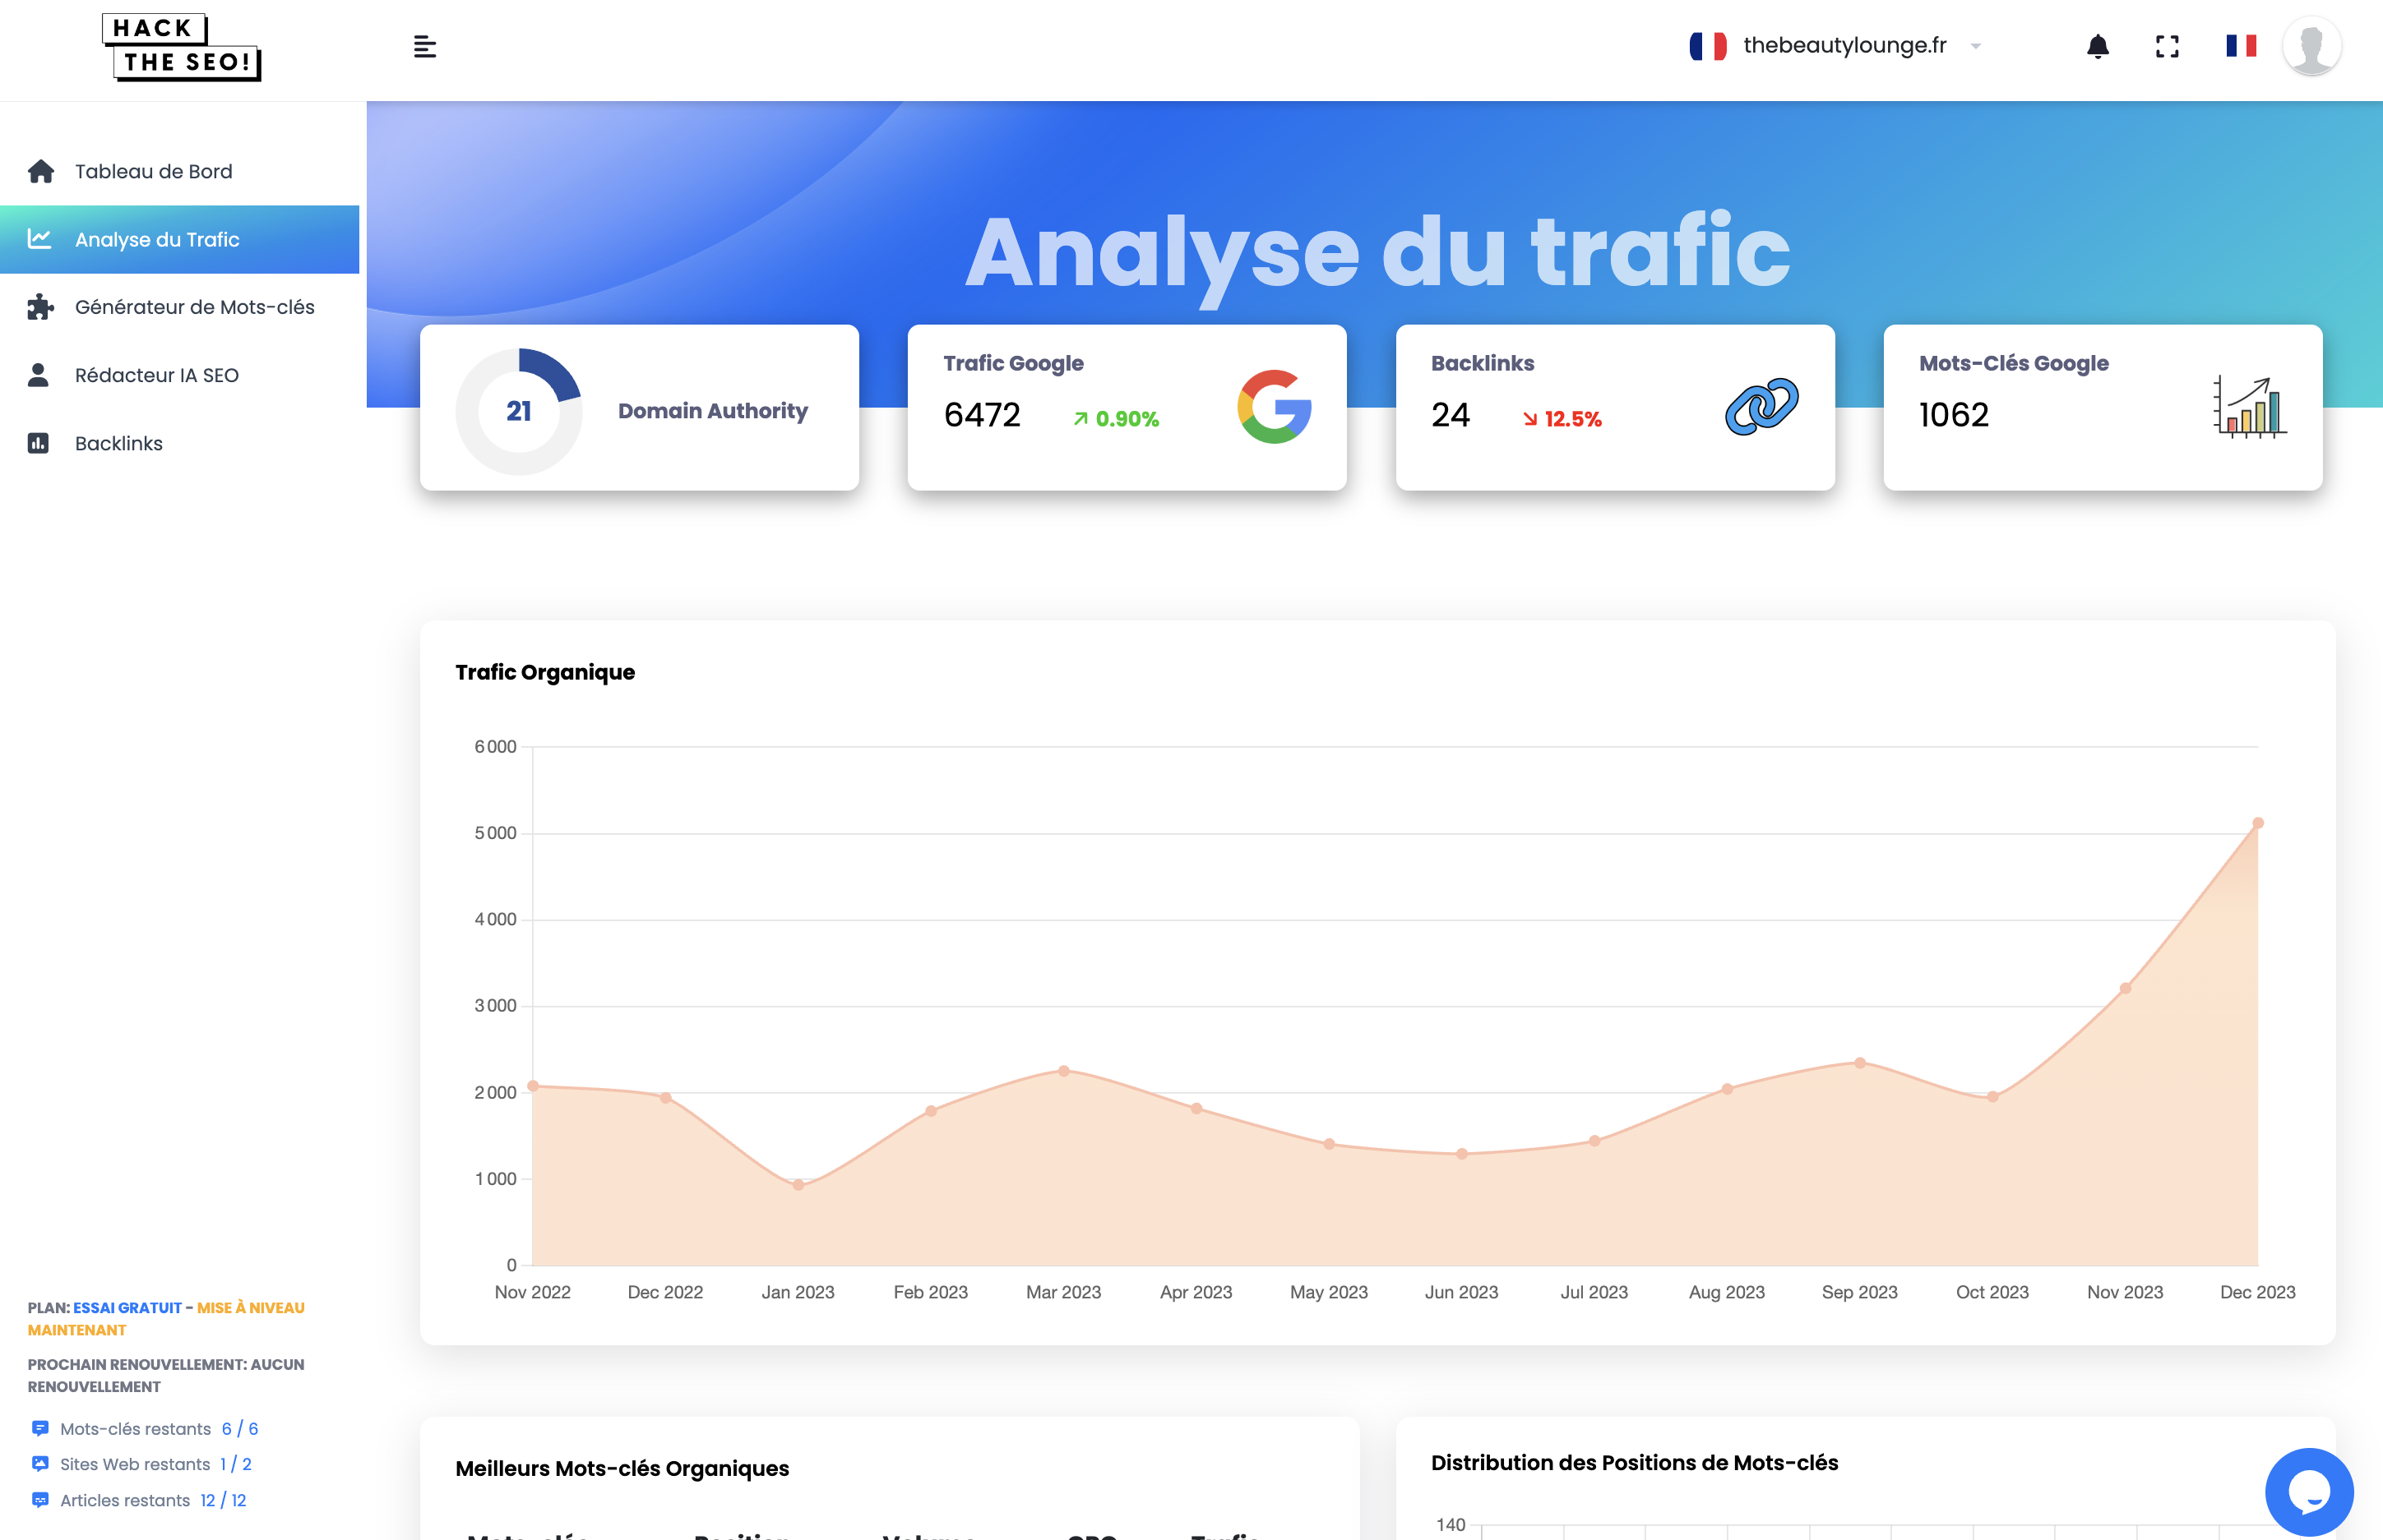Click the Trafic Google value 6472
Screen dimensions: 2383x1540
coord(982,415)
